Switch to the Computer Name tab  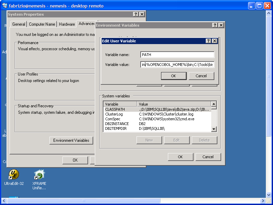[42, 24]
